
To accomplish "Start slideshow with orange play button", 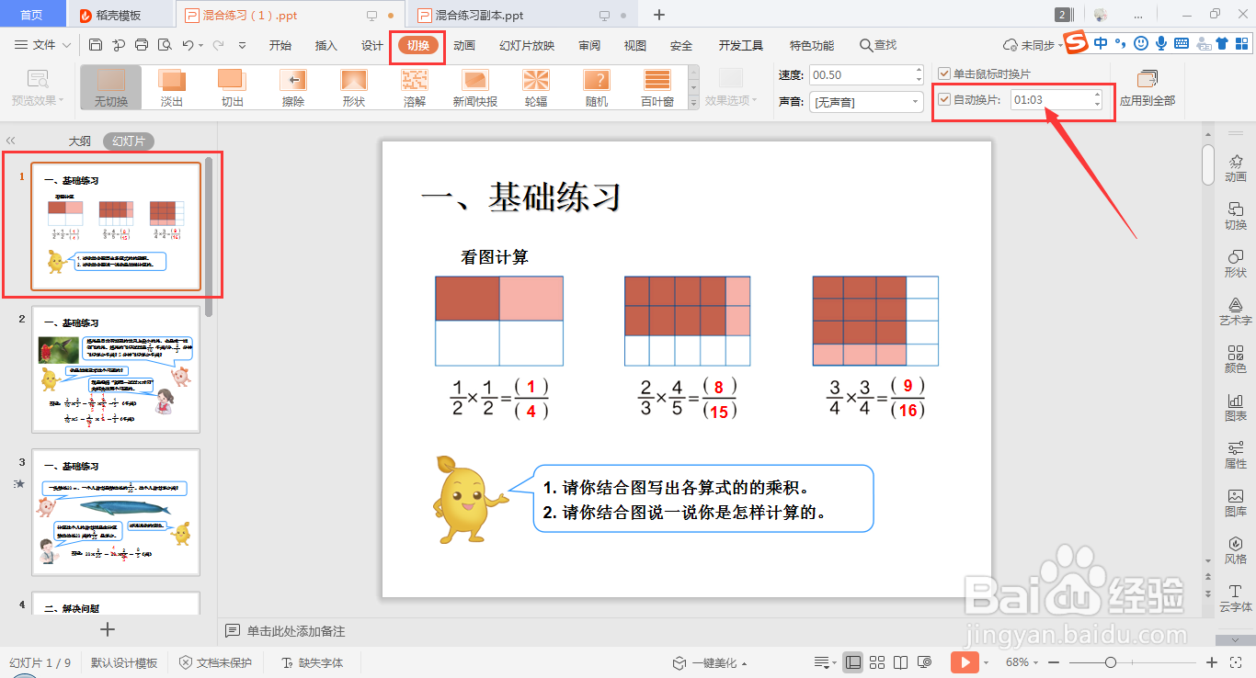I will pos(964,662).
